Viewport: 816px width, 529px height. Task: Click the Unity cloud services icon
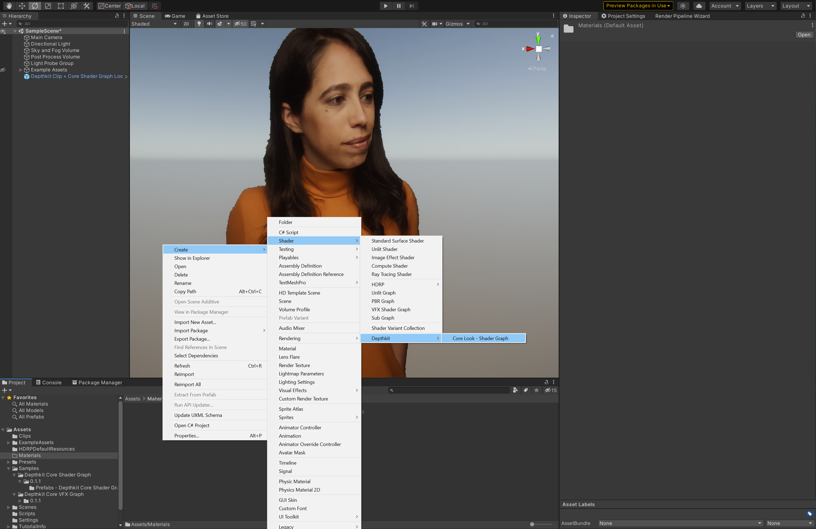click(x=699, y=6)
